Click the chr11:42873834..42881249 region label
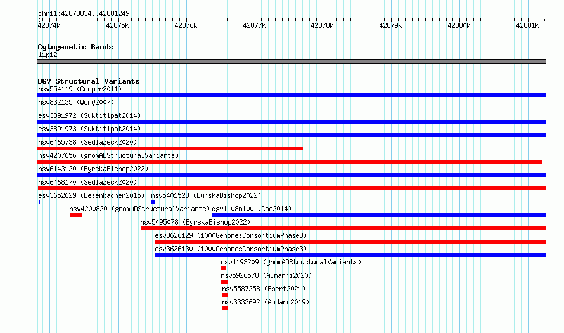Image resolution: width=564 pixels, height=333 pixels. tap(84, 14)
